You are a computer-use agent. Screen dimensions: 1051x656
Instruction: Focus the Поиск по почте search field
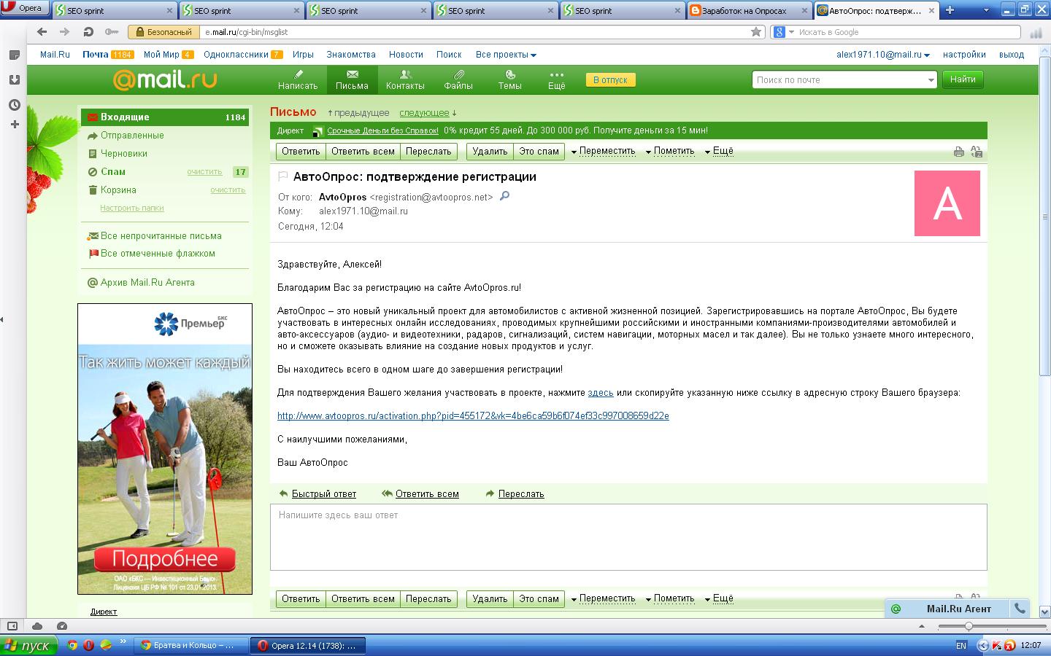click(x=839, y=80)
